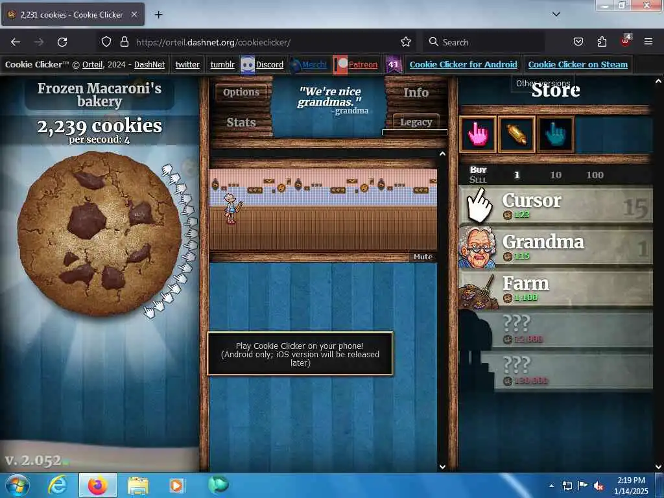
Task: Open the Options menu
Action: point(241,92)
